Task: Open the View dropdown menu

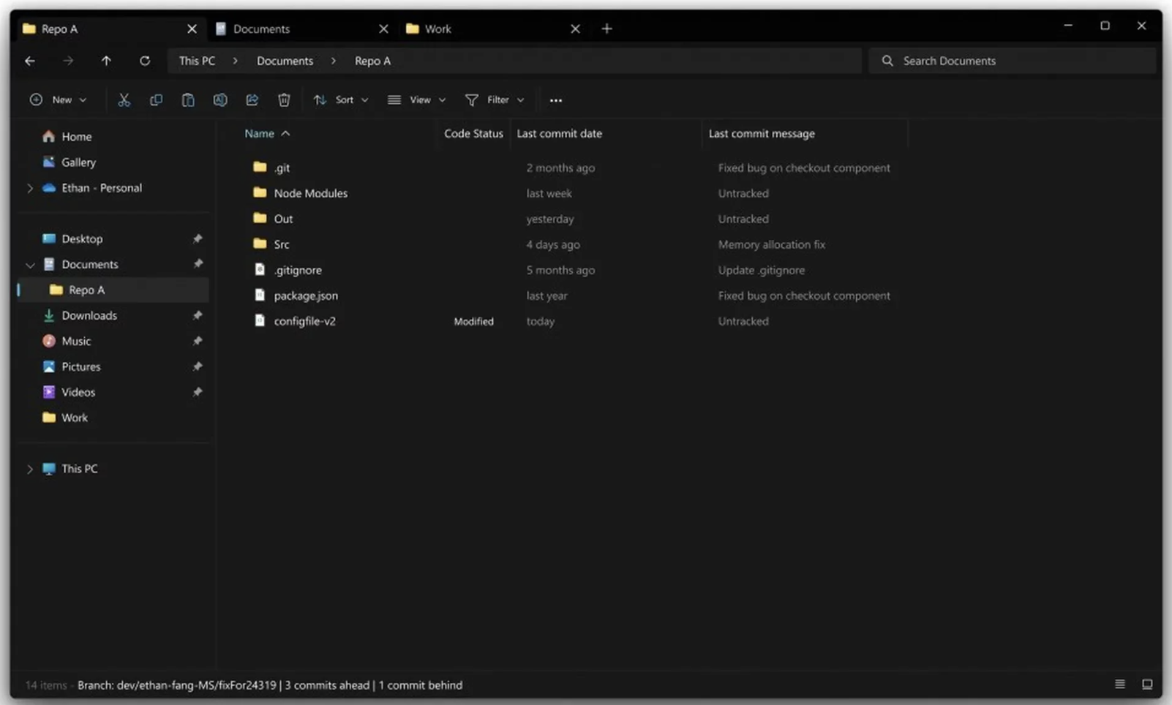Action: tap(416, 100)
